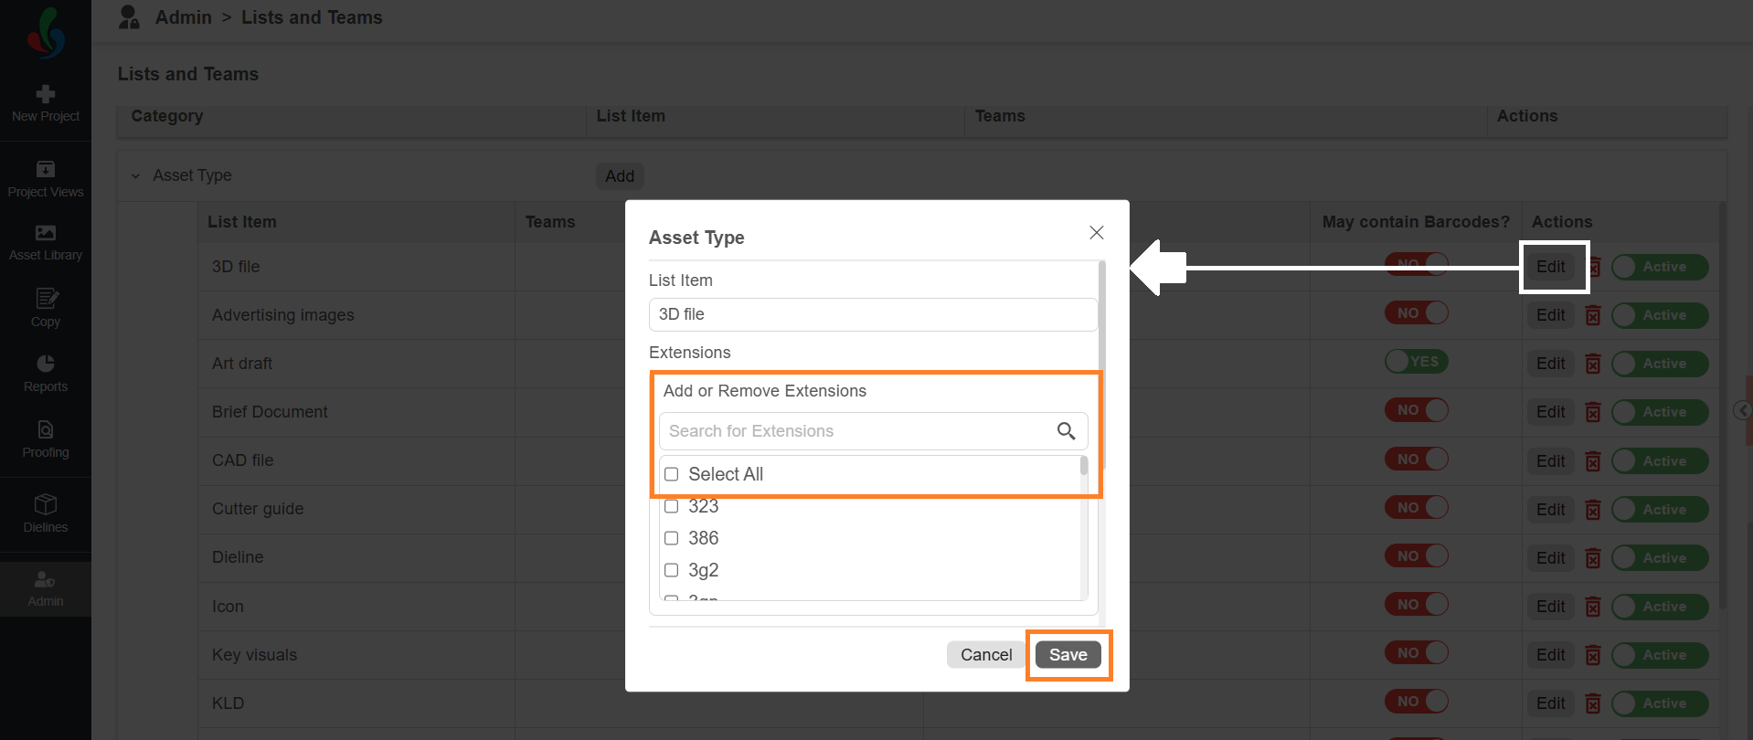Click the List Item name field
Viewport: 1753px width, 740px height.
(x=873, y=314)
